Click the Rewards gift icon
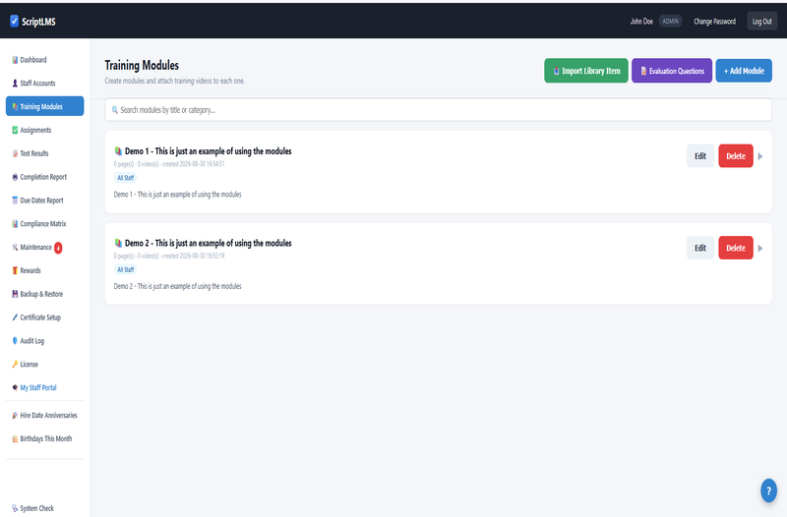Screen dimensions: 787x517 15,270
